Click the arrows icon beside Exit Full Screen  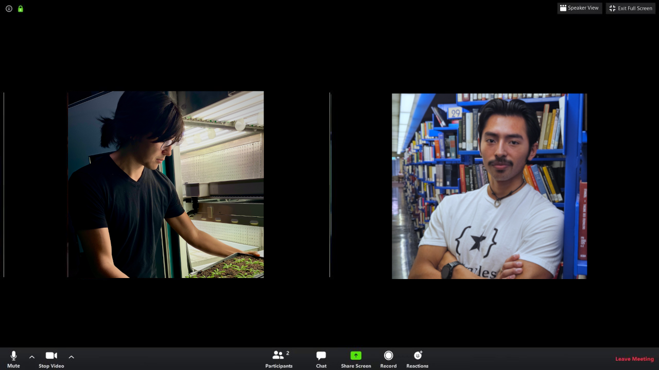pos(612,8)
